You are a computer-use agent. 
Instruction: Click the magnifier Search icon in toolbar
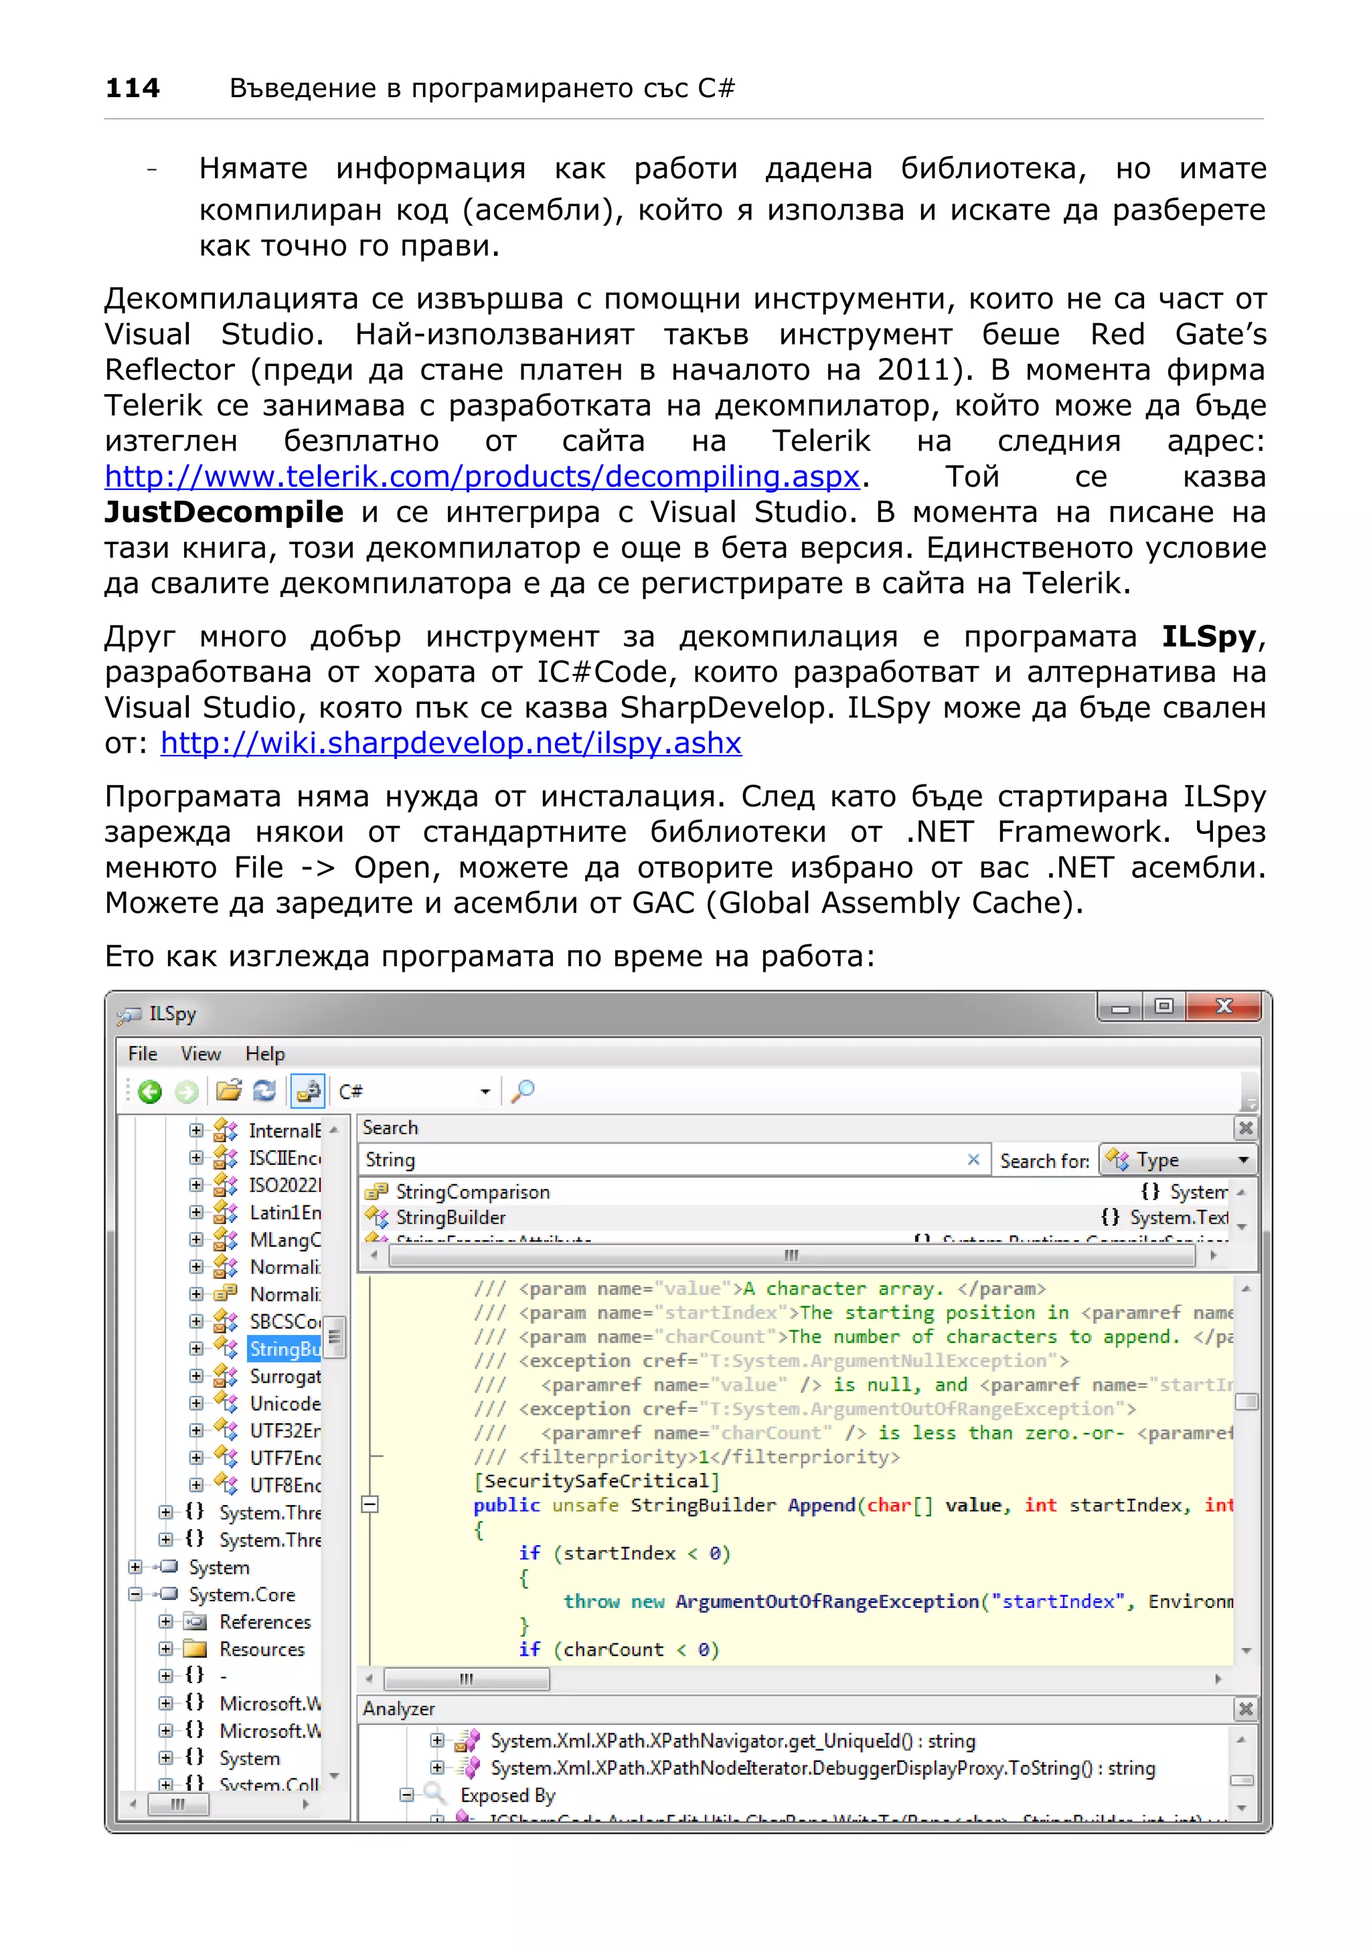point(523,1091)
